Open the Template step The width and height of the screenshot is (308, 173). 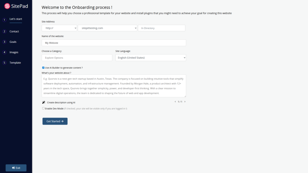click(x=15, y=62)
